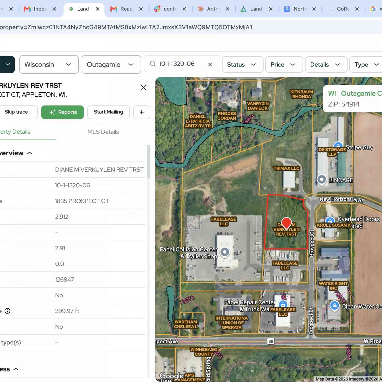Click the address 1835 PROSPECT CT value
The height and width of the screenshot is (382, 382).
pos(82,201)
